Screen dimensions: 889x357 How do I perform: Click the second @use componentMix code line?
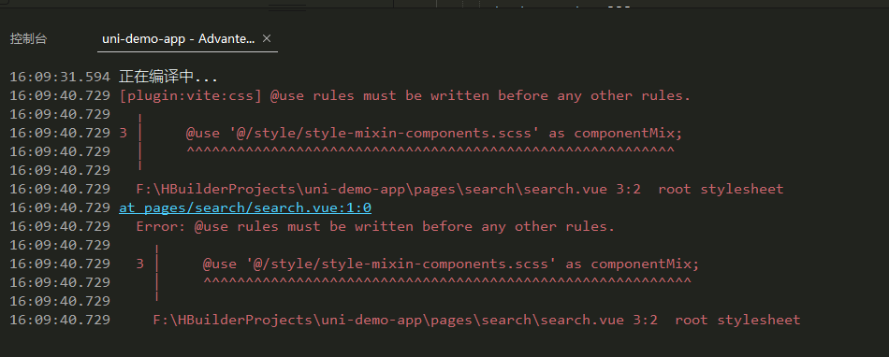tap(451, 264)
